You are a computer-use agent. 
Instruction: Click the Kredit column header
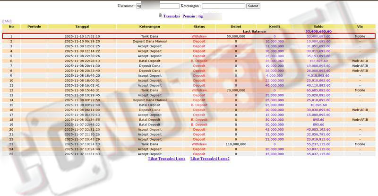tap(274, 27)
